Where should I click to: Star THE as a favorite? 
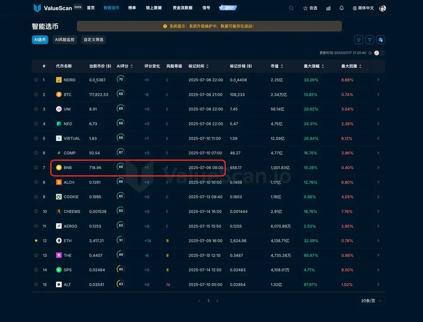click(x=36, y=255)
